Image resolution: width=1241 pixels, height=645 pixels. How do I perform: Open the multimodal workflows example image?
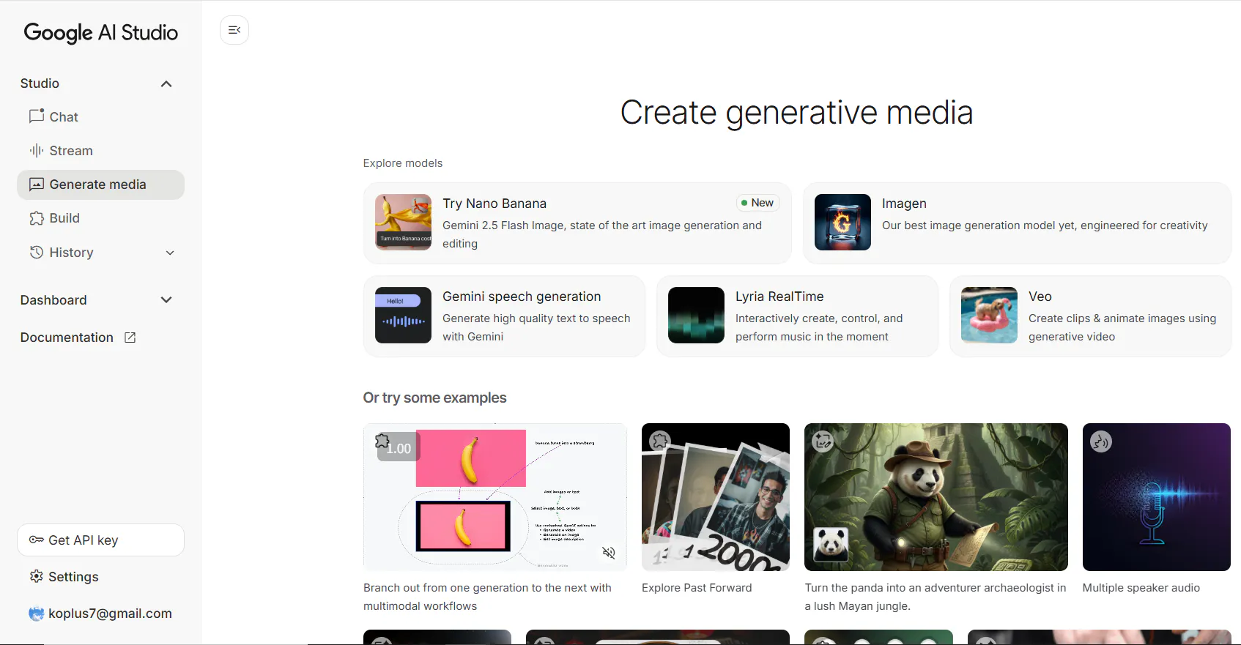(x=495, y=497)
